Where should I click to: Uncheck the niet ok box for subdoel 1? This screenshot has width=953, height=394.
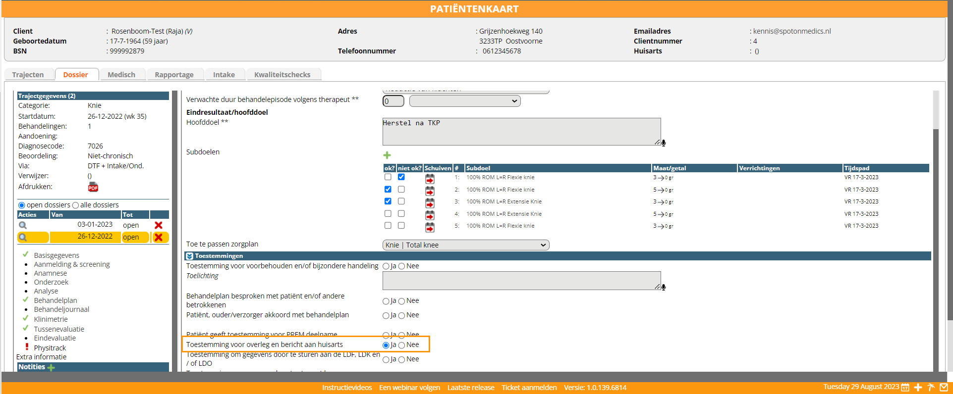[401, 177]
